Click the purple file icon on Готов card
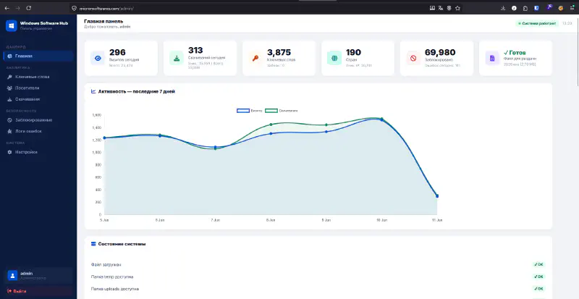Image resolution: width=579 pixels, height=299 pixels. 492,58
